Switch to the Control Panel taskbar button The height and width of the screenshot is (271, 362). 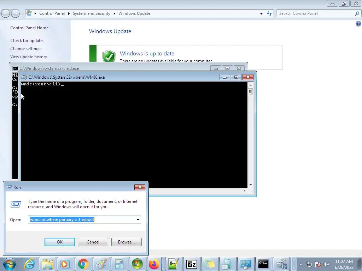[245, 264]
